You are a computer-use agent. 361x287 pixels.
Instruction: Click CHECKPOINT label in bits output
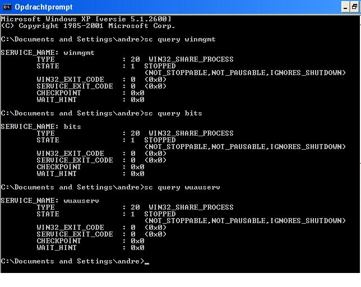(59, 167)
